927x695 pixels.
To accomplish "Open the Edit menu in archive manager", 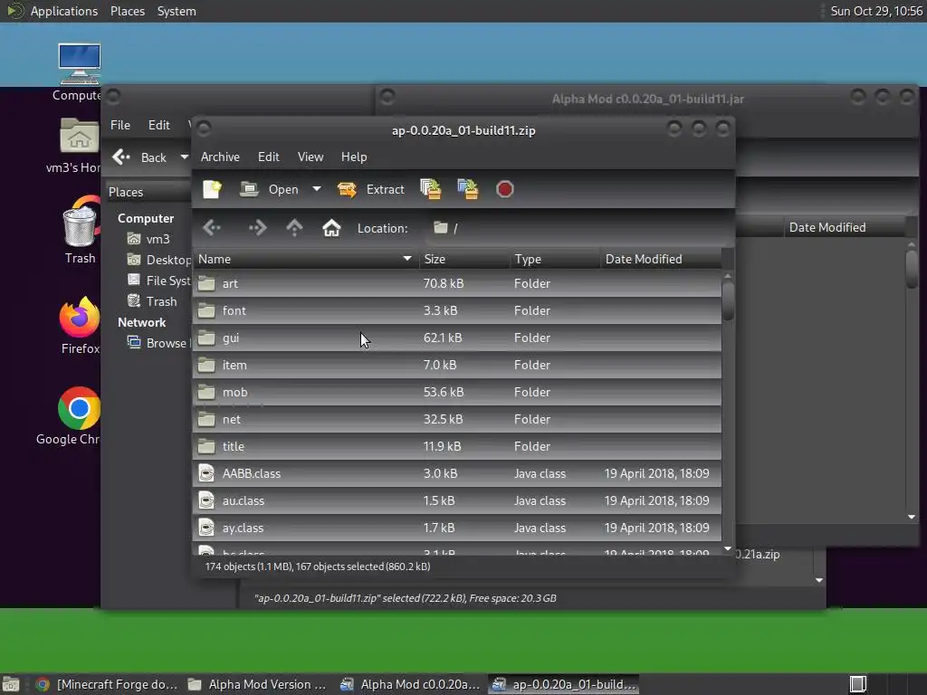I will [x=268, y=157].
